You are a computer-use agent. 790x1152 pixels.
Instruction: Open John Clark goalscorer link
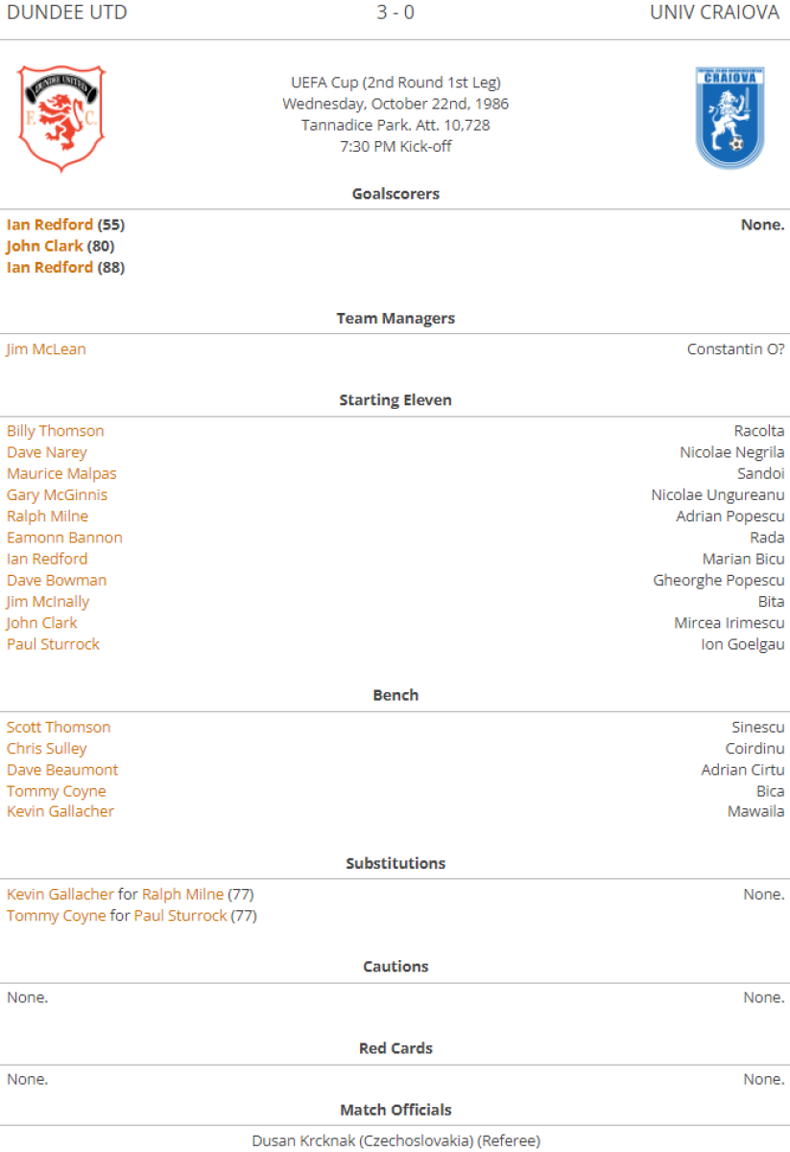[x=45, y=246]
